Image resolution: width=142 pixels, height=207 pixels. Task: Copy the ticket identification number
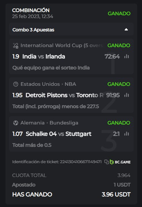(x=107, y=162)
